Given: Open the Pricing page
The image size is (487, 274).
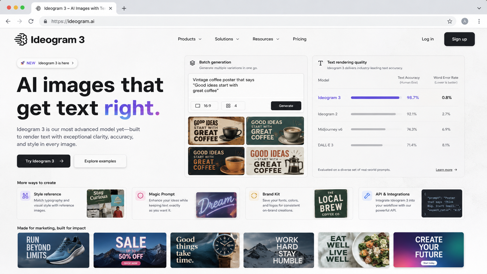Looking at the screenshot, I should [299, 39].
